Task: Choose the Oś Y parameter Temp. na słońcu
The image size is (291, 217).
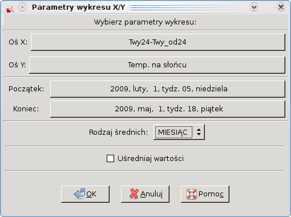Action: [157, 65]
